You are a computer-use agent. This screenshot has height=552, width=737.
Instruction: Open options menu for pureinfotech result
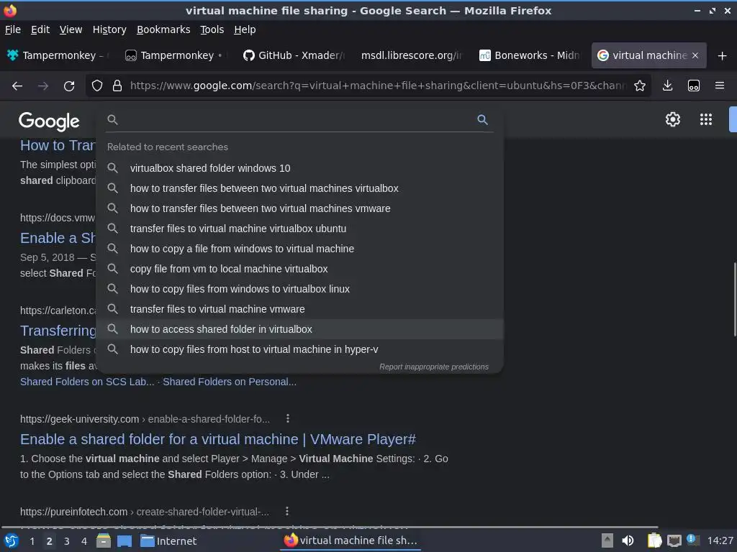pos(286,511)
